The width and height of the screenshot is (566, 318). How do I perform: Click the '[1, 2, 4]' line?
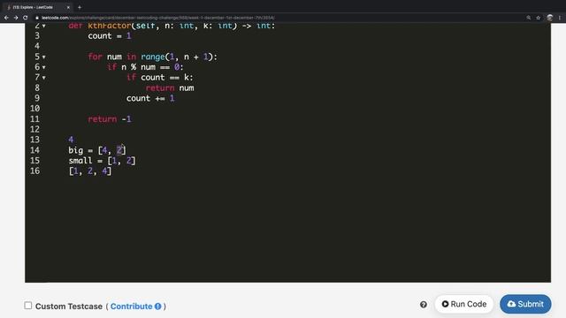pos(90,170)
